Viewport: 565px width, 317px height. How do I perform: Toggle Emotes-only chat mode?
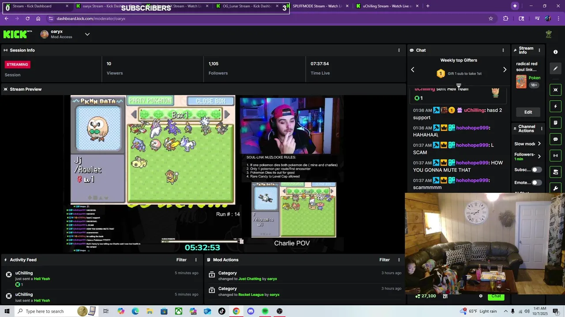click(536, 182)
